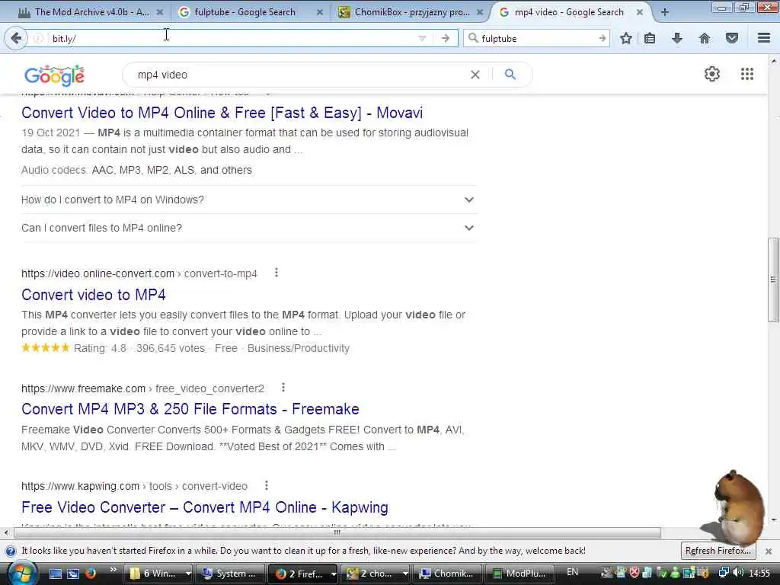Switch to The Mod Archive tab
This screenshot has height=585, width=780.
pyautogui.click(x=91, y=12)
